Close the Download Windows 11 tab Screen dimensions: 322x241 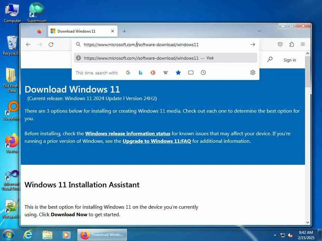tap(113, 31)
